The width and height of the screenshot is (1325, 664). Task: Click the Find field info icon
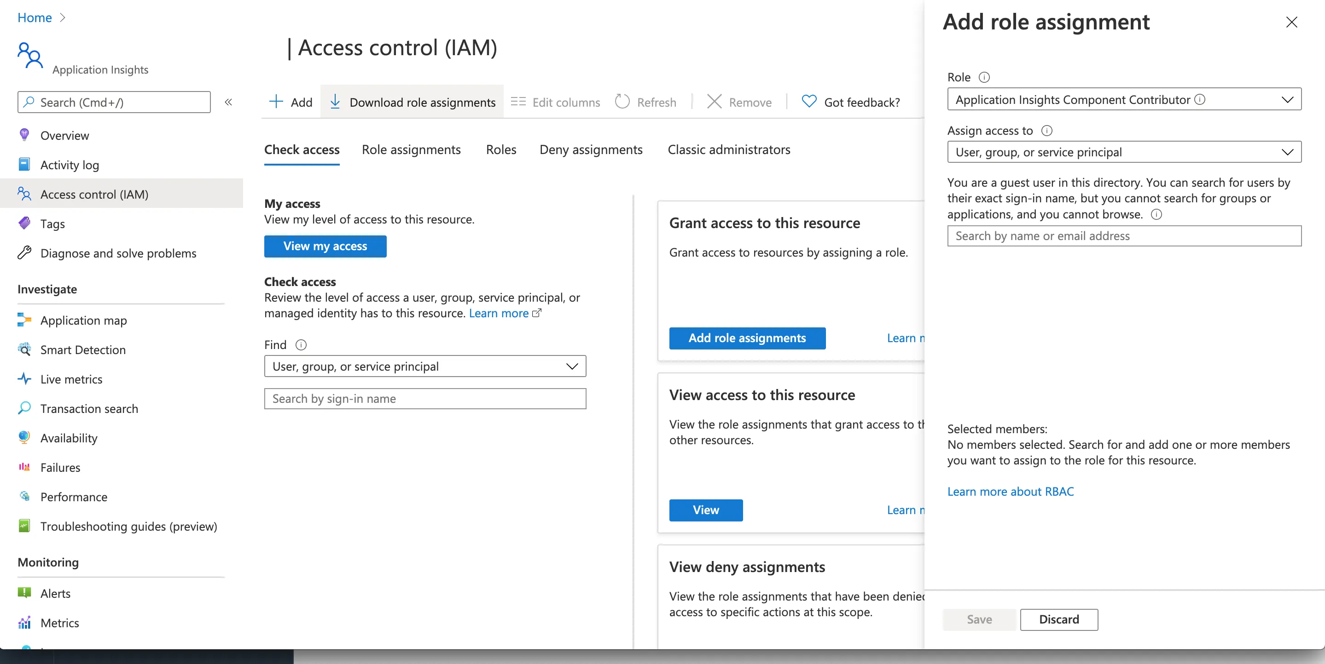coord(301,345)
